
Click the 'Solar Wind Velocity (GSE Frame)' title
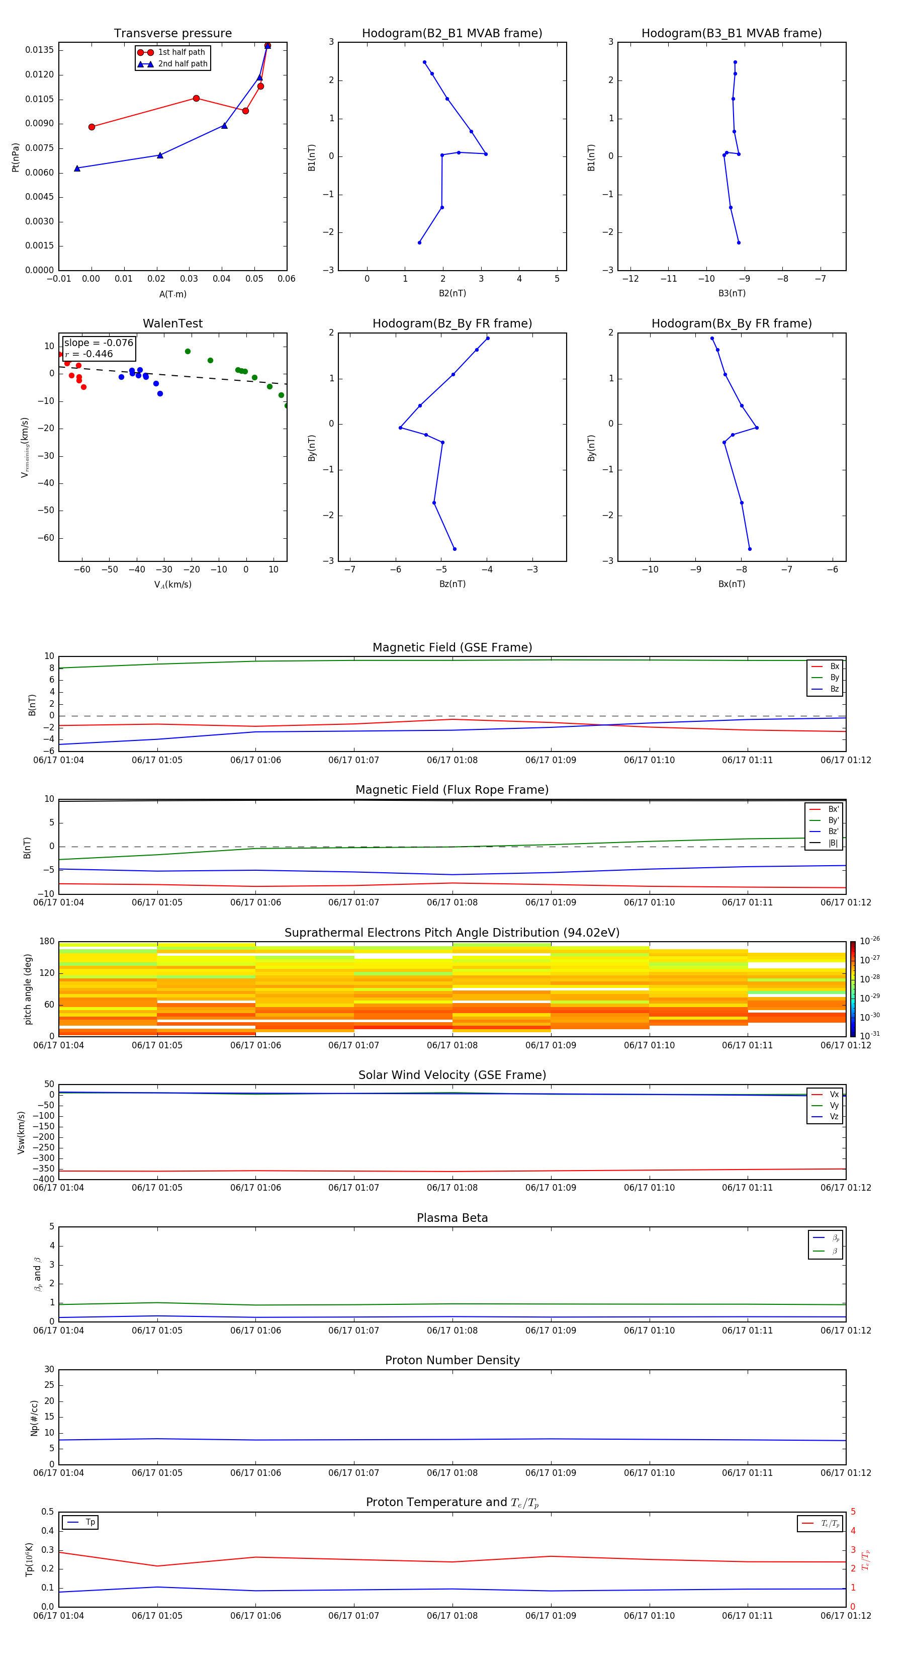[x=452, y=1075]
